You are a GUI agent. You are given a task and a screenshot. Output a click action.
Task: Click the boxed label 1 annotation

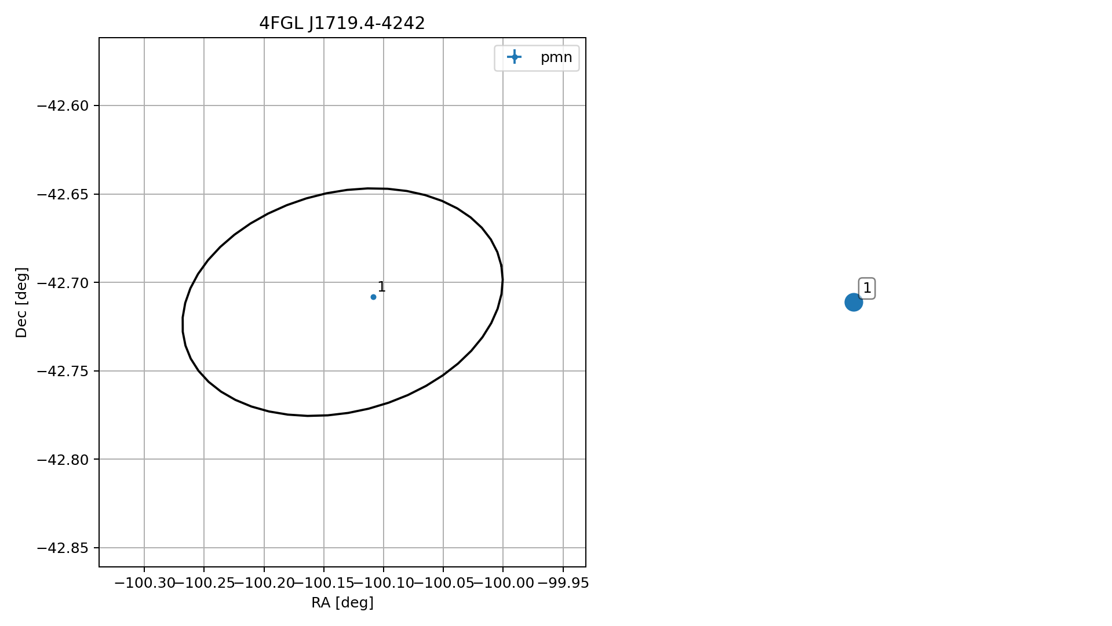pos(867,288)
